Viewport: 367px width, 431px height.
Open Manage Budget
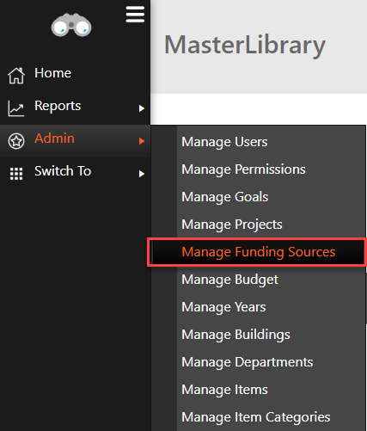click(x=229, y=280)
